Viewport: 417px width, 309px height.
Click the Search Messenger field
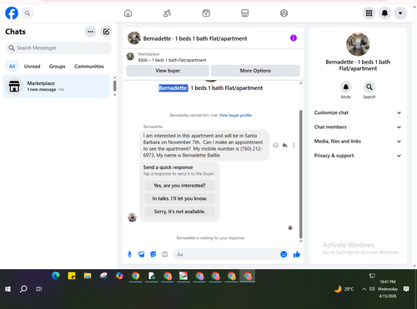[58, 47]
